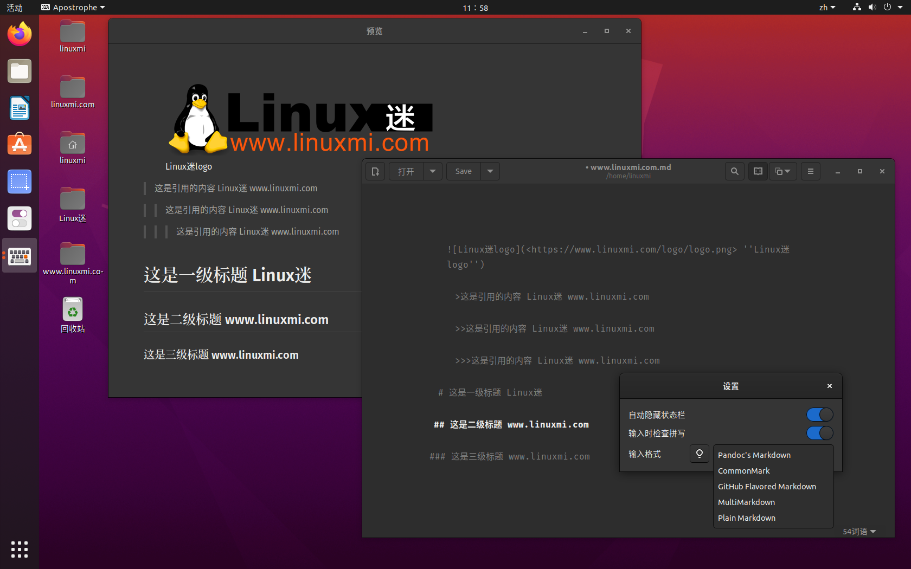Select the Linux迷 desktop folder
911x569 pixels.
[x=73, y=205]
